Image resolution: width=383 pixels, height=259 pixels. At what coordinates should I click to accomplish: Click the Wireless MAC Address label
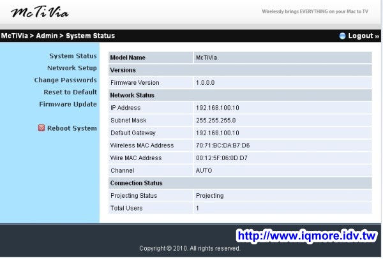pyautogui.click(x=142, y=145)
